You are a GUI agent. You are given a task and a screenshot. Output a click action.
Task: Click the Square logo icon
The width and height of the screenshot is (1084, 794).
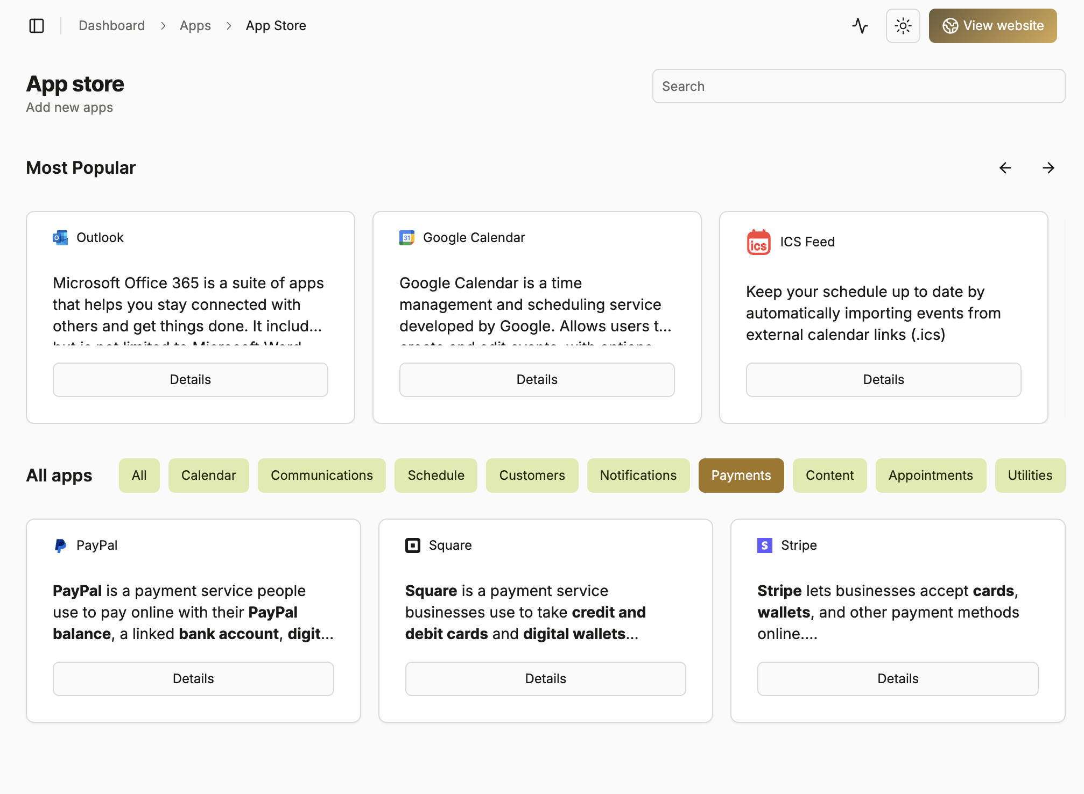[x=413, y=545]
